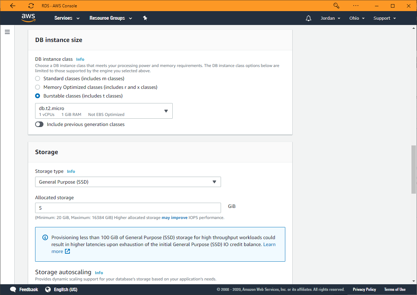The width and height of the screenshot is (417, 295).
Task: Click the browser search icon
Action: pyautogui.click(x=335, y=6)
